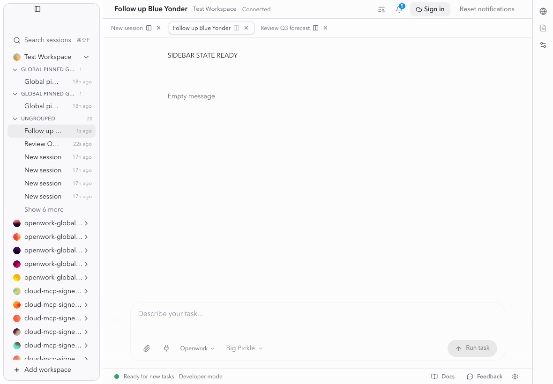Click the search sessions magnifier icon
Viewport: 553px width, 384px height.
tap(16, 40)
